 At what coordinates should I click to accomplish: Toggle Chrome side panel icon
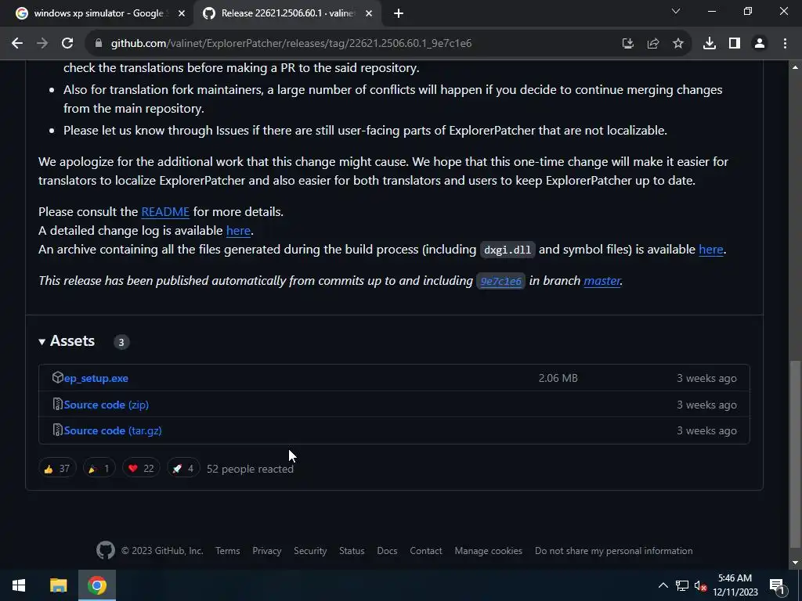735,44
